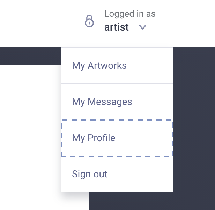Viewport: 215px width, 210px height.
Task: Click the bold "artist" username
Action: click(x=117, y=27)
